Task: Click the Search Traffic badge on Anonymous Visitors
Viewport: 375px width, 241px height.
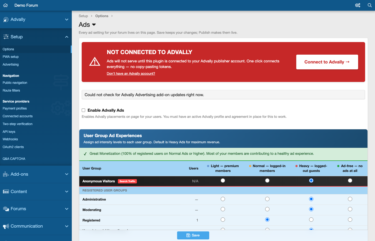Action: 127,181
